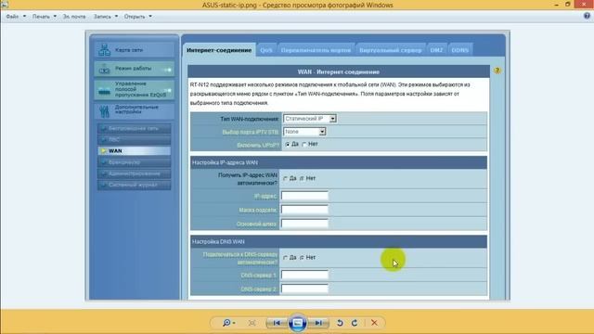The image size is (594, 334).
Task: Switch to Интернет-соединение tab
Action: click(x=219, y=50)
